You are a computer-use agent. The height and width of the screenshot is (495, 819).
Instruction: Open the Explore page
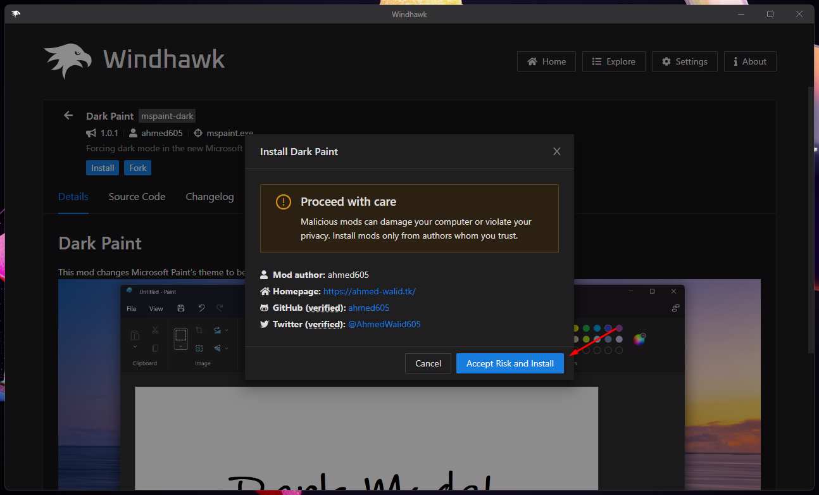pyautogui.click(x=613, y=61)
